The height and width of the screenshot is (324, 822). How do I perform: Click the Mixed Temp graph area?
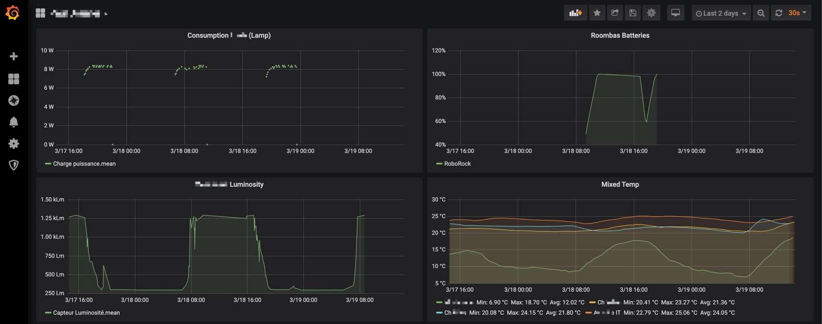click(622, 241)
